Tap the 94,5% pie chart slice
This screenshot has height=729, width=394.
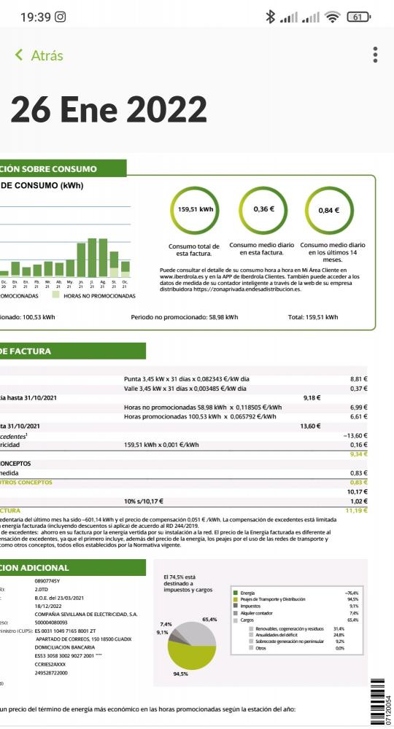[x=190, y=656]
